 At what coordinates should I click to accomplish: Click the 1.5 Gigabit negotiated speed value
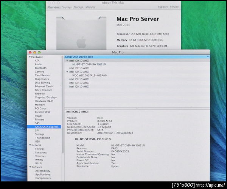click(x=104, y=127)
